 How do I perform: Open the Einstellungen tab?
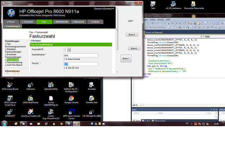click(x=13, y=26)
